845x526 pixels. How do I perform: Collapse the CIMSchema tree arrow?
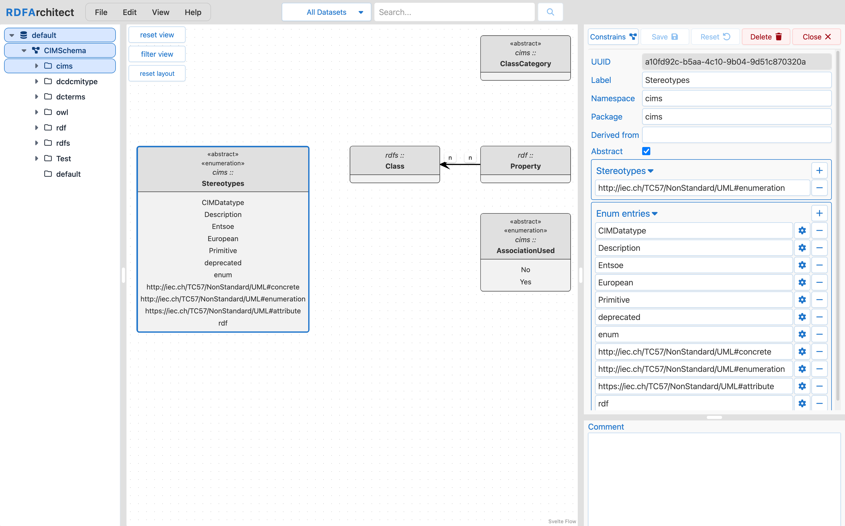24,50
